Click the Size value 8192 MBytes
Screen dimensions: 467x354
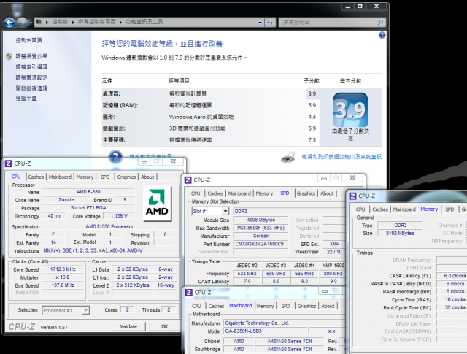[400, 234]
